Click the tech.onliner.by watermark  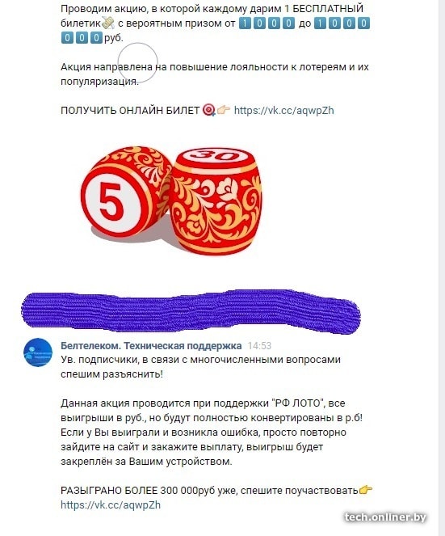tap(385, 517)
